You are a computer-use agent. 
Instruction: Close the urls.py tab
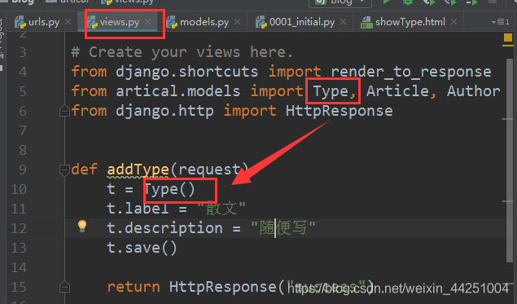pos(68,22)
